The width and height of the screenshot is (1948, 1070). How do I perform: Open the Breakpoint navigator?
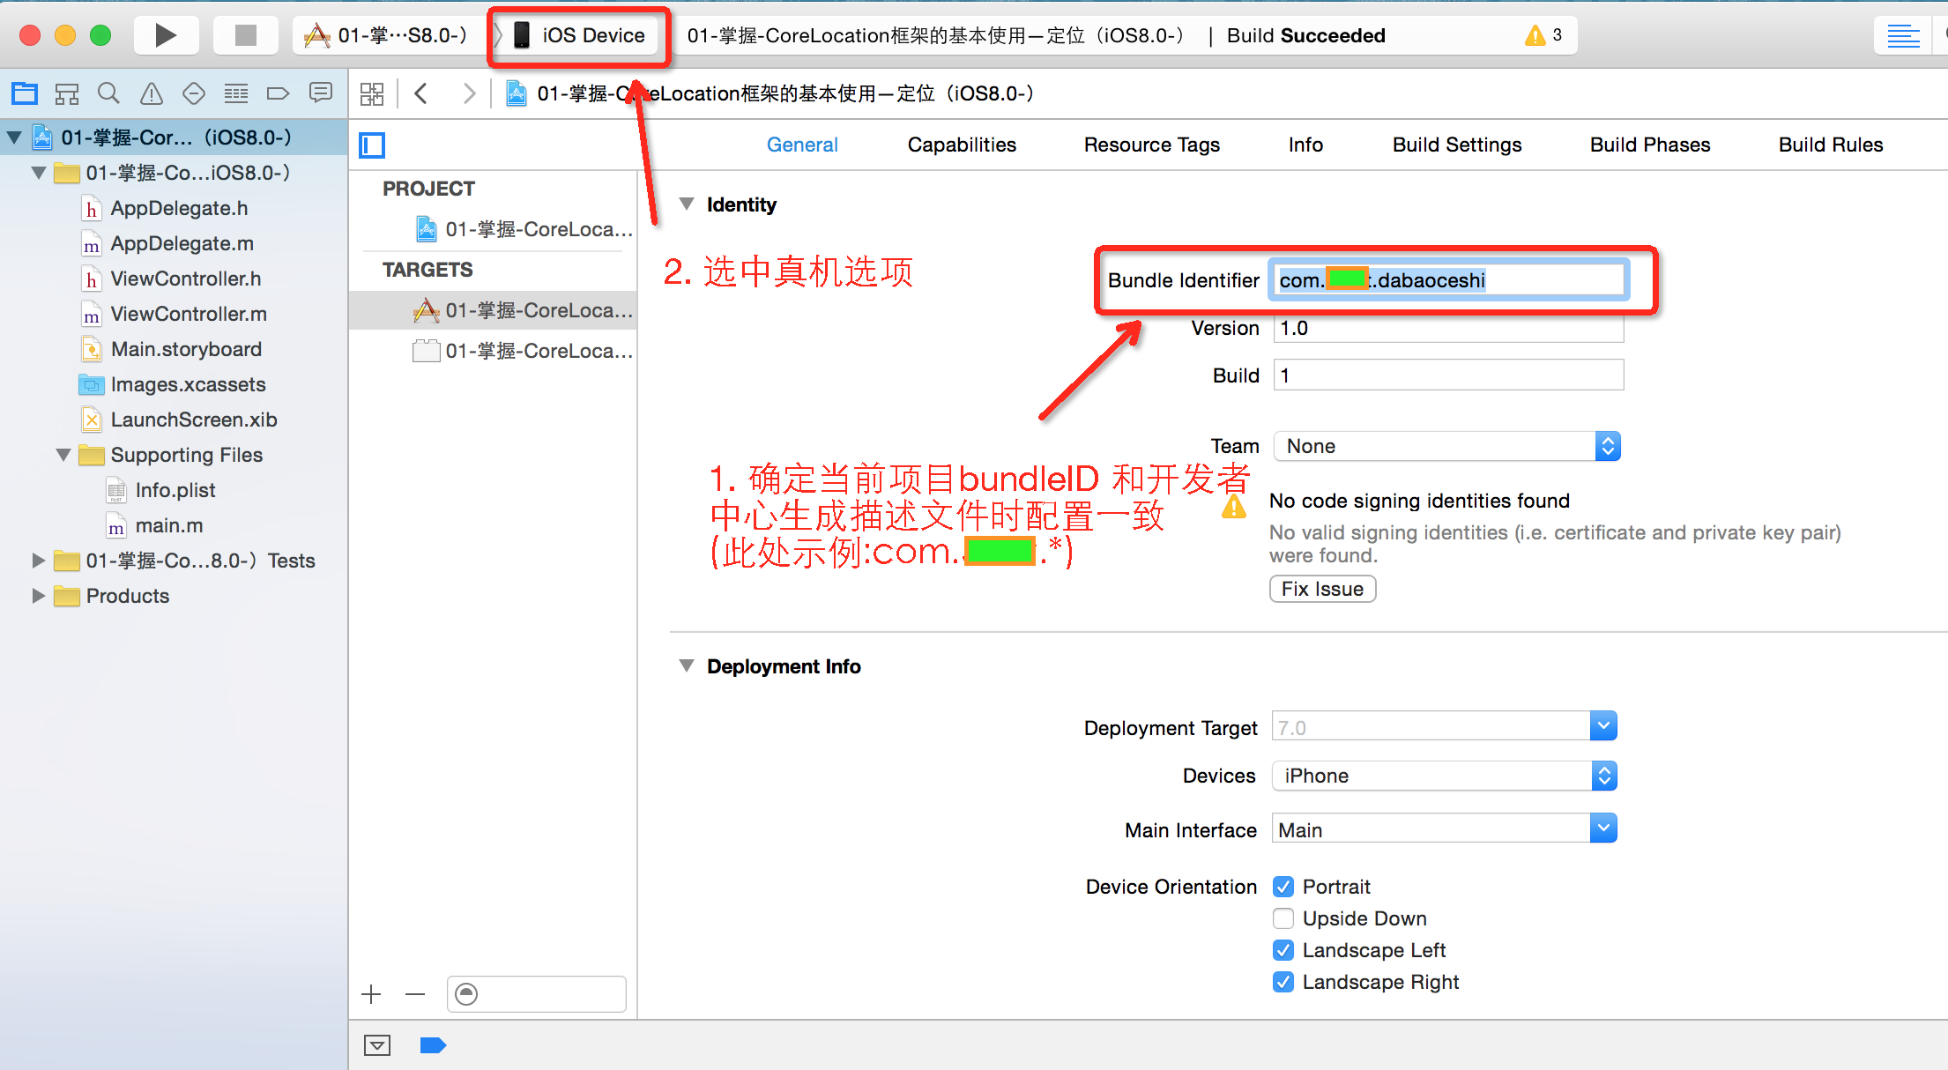click(x=279, y=93)
